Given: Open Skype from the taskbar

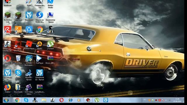Looking at the screenshot, I should click(x=26, y=100).
